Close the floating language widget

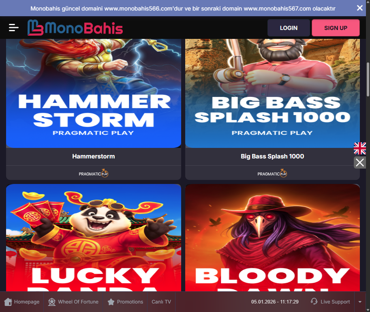click(359, 162)
